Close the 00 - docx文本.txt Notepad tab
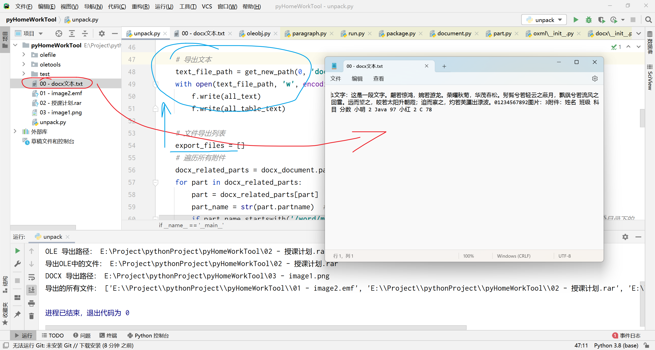Viewport: 655px width, 350px height. [x=427, y=66]
